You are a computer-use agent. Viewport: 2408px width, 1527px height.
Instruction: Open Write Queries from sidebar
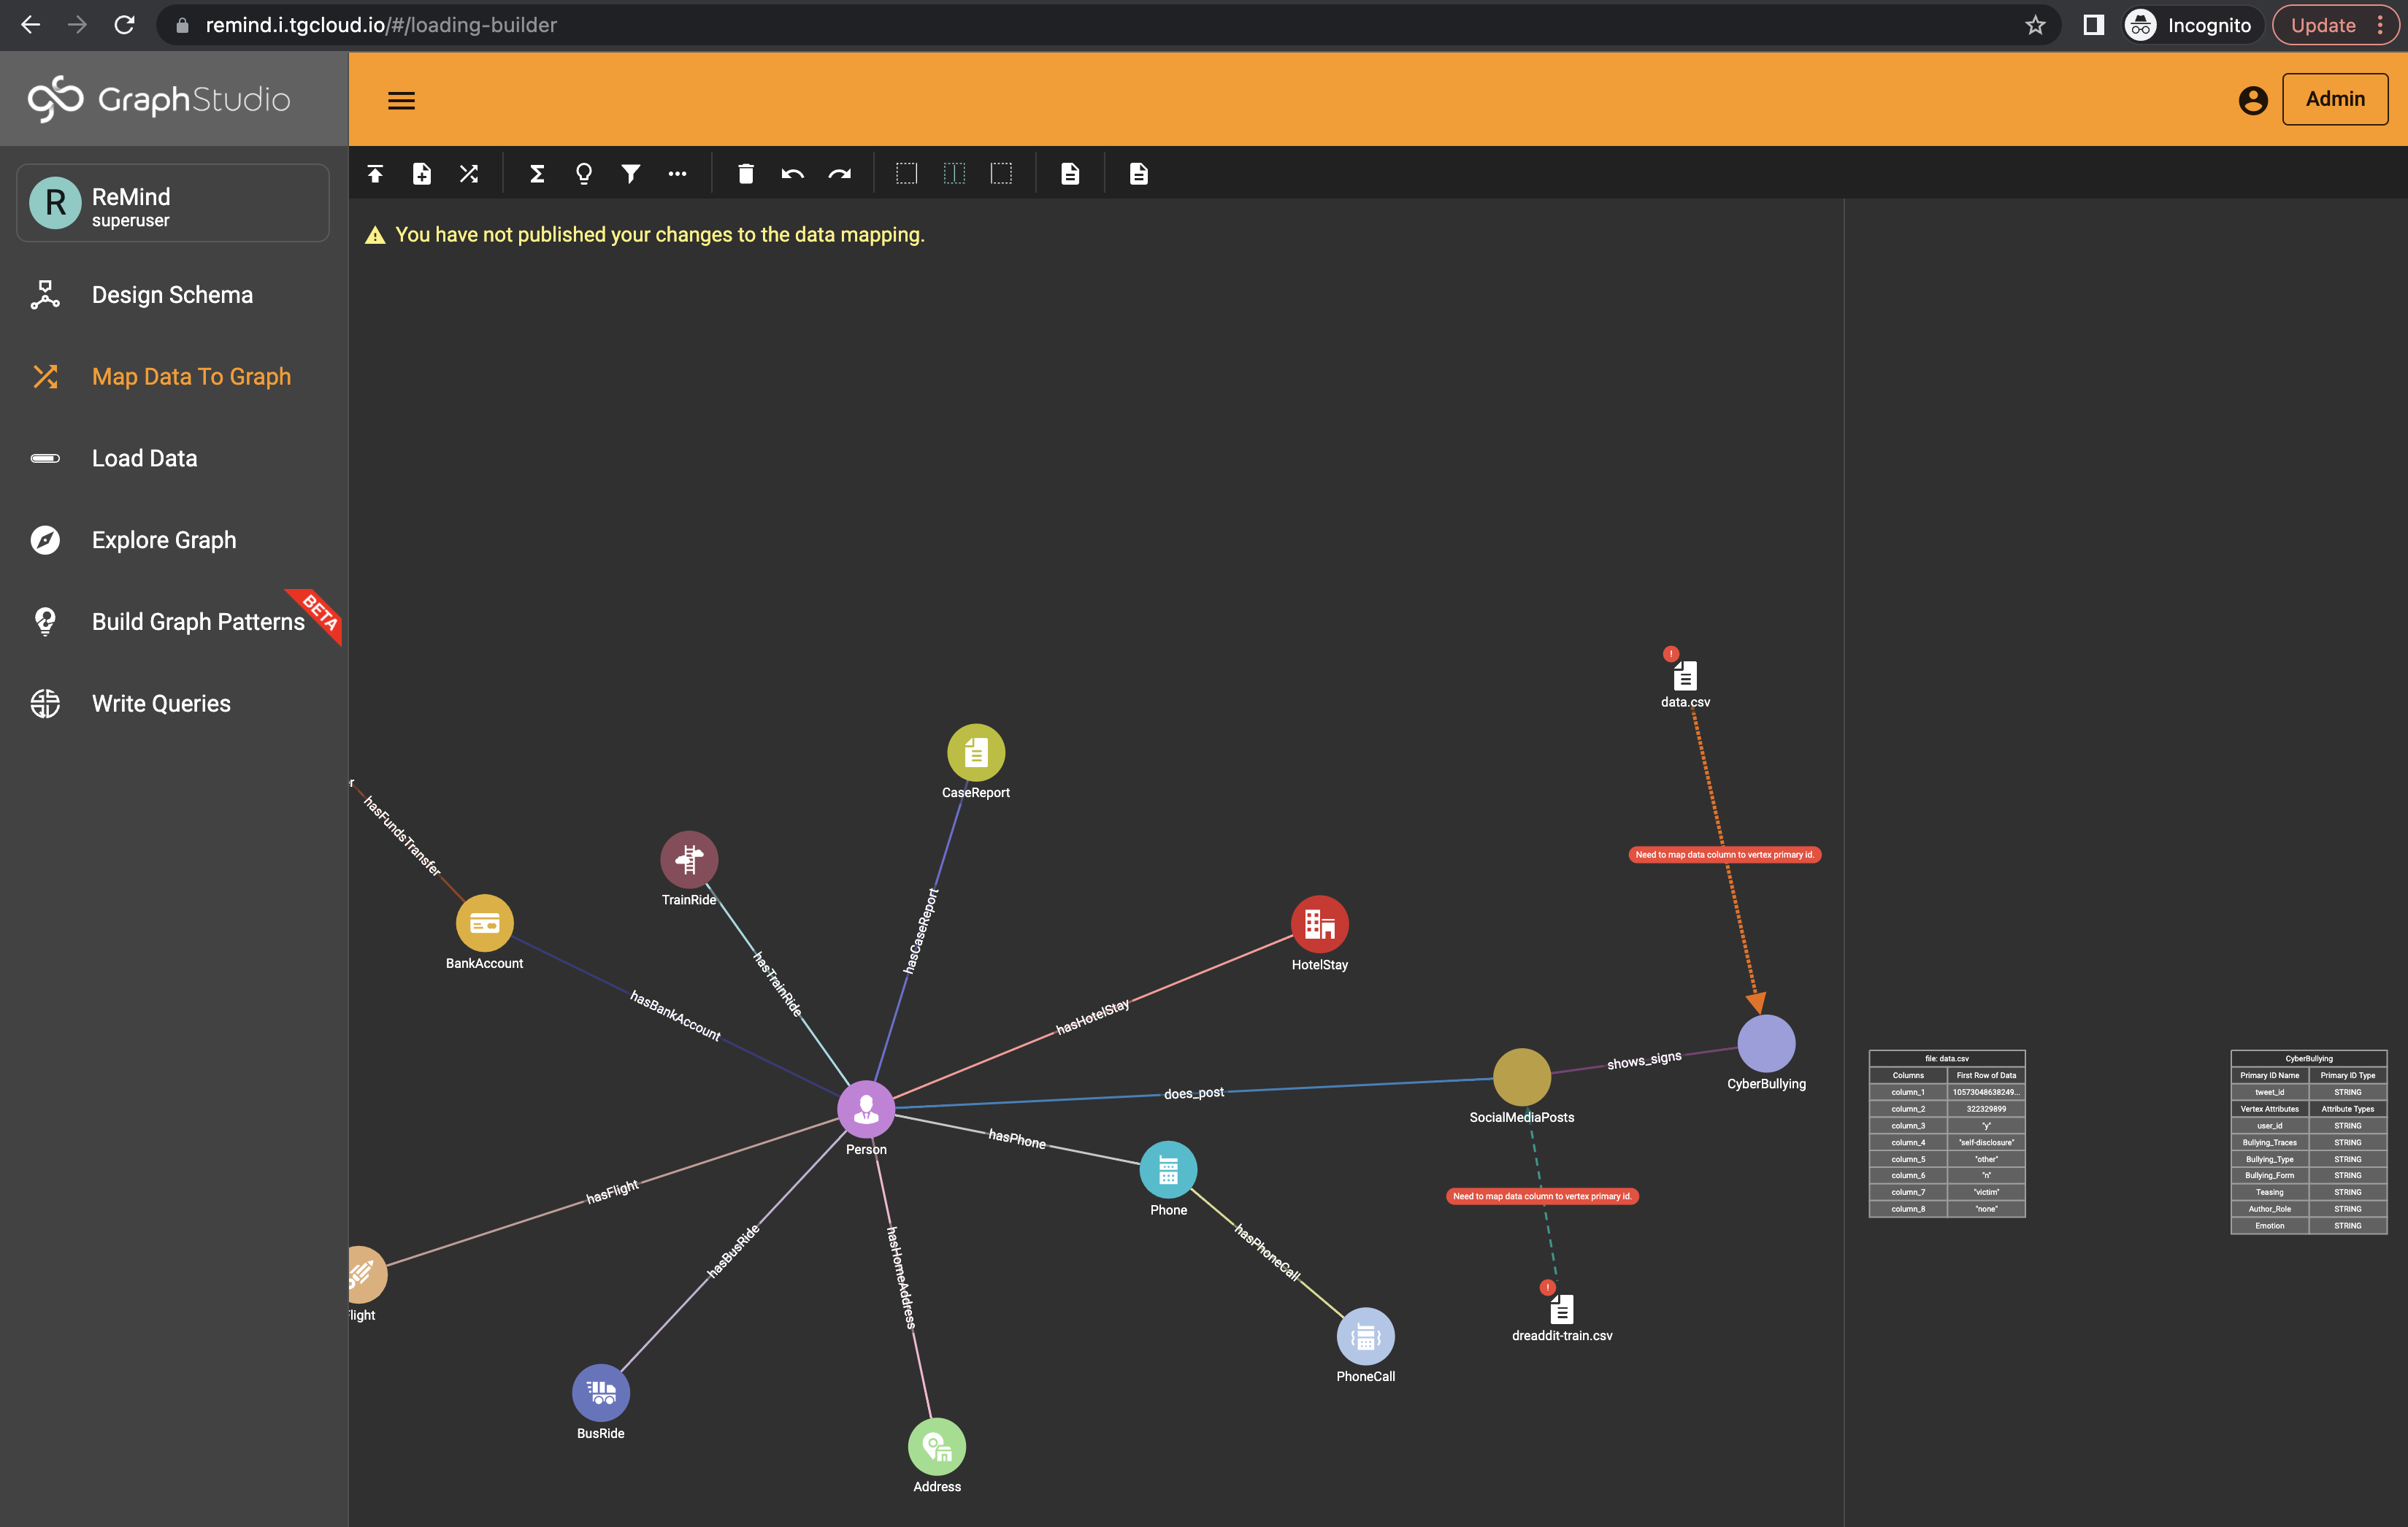coord(161,704)
